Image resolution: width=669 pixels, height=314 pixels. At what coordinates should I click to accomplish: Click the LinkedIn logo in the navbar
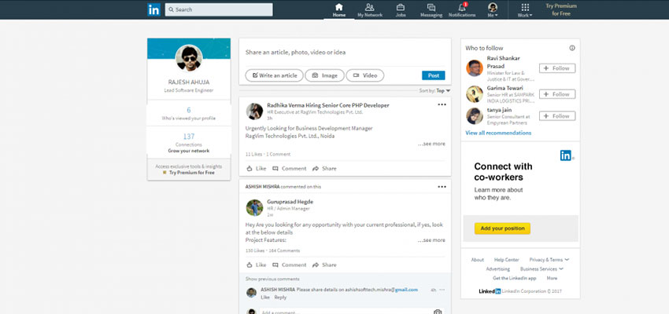[153, 9]
